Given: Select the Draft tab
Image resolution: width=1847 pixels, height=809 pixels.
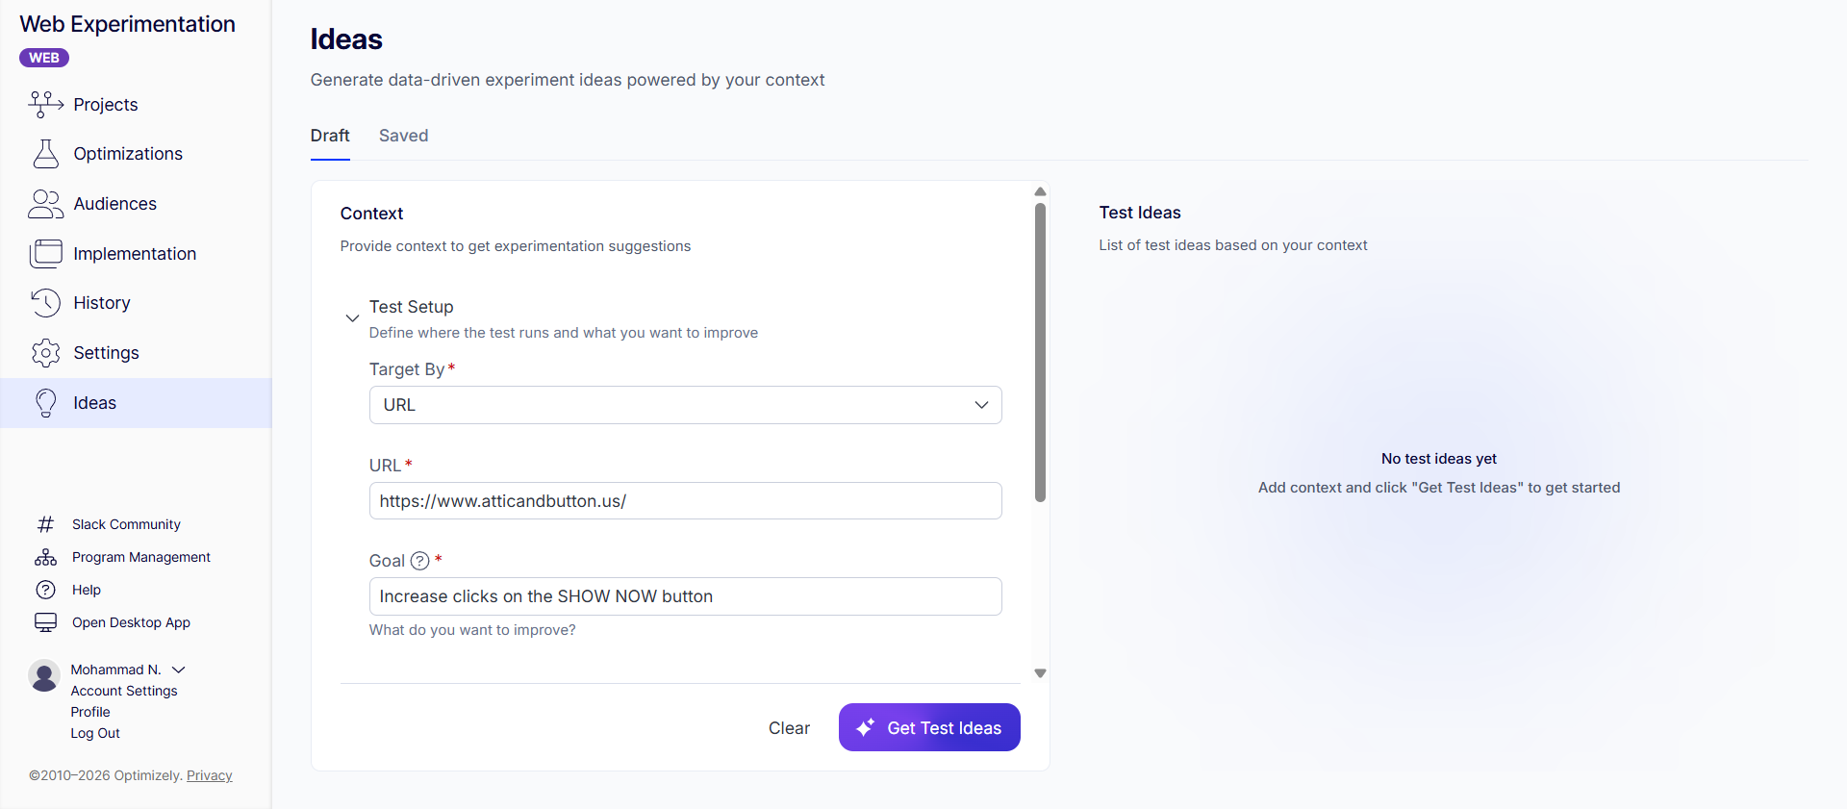Looking at the screenshot, I should point(330,136).
